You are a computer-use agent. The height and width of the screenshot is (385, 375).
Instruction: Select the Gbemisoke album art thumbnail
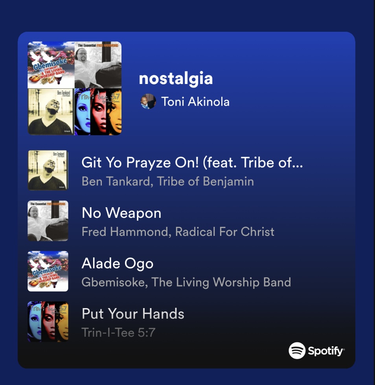48,271
